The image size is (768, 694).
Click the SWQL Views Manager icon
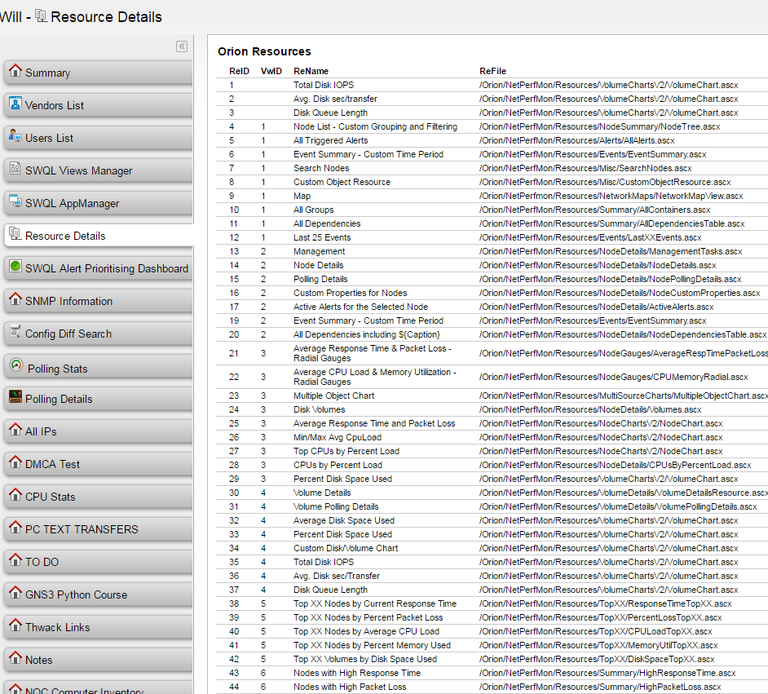(x=15, y=169)
